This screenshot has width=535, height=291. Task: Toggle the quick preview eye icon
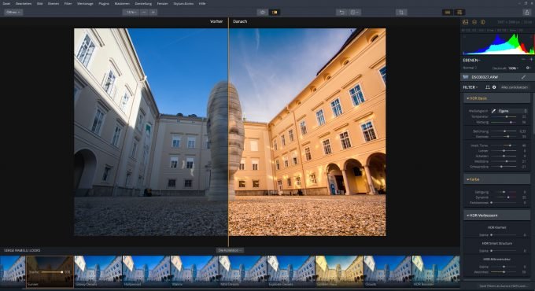262,13
